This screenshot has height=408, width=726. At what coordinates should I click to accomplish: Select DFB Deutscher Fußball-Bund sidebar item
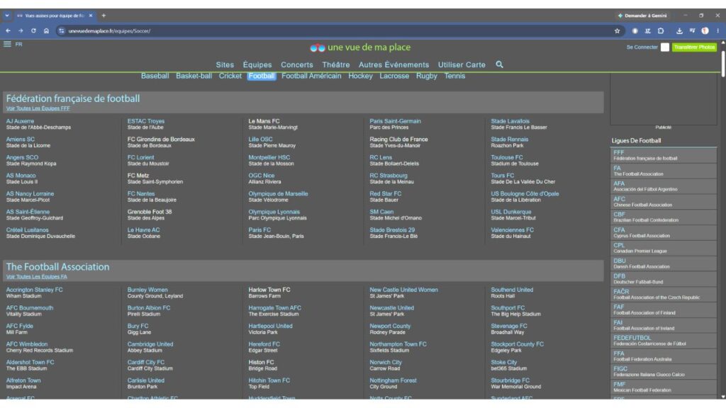pyautogui.click(x=663, y=279)
